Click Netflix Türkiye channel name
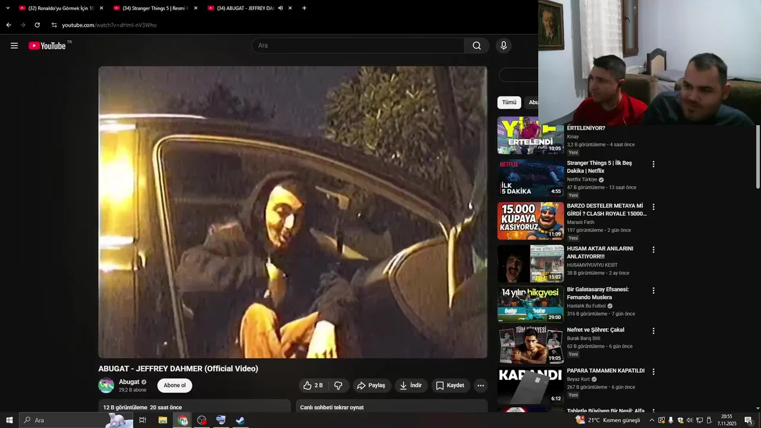The image size is (761, 428). click(x=582, y=180)
